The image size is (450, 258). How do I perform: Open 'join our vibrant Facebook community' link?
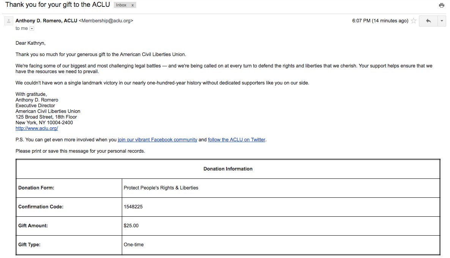157,139
